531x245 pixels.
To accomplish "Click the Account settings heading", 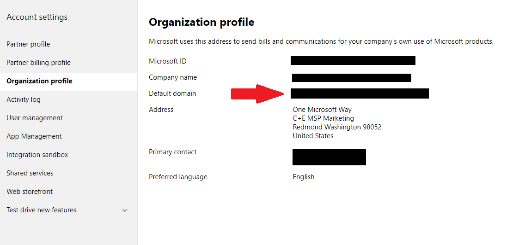I will pyautogui.click(x=37, y=17).
